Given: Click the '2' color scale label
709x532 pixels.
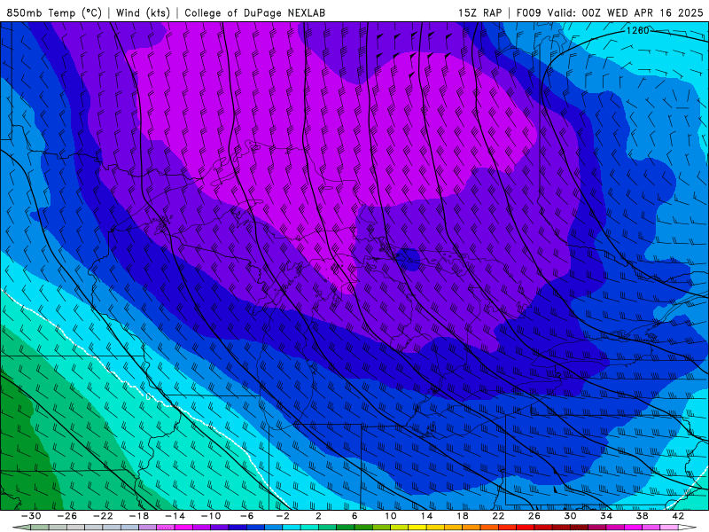Looking at the screenshot, I should (x=318, y=516).
